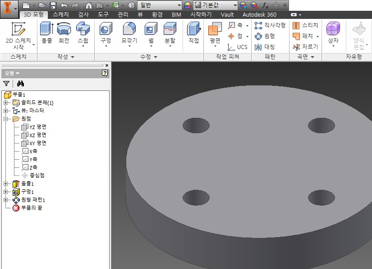Select the Shell (쉘) tool

[x=151, y=34]
